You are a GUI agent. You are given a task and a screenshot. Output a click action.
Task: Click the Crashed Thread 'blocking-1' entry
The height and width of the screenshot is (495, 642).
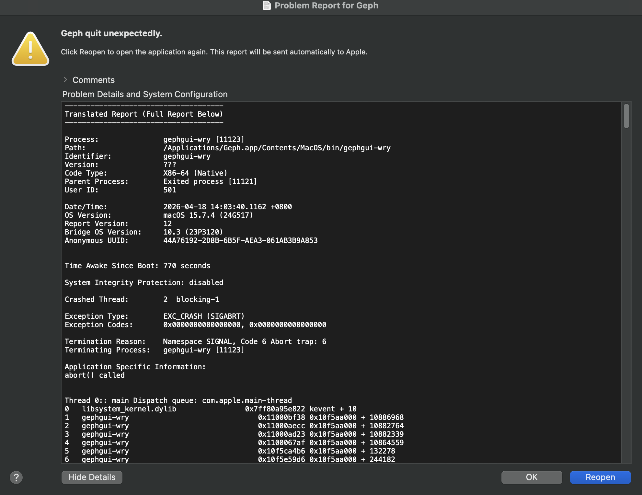pos(197,299)
